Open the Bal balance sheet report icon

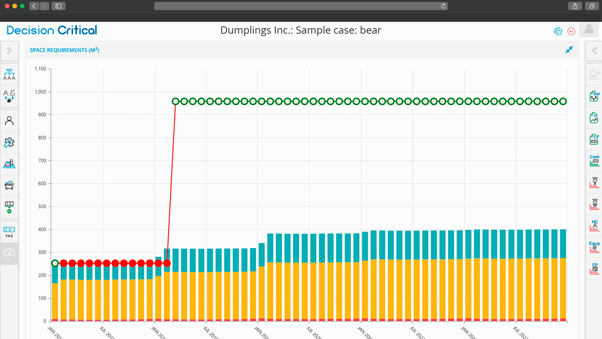coord(594,96)
